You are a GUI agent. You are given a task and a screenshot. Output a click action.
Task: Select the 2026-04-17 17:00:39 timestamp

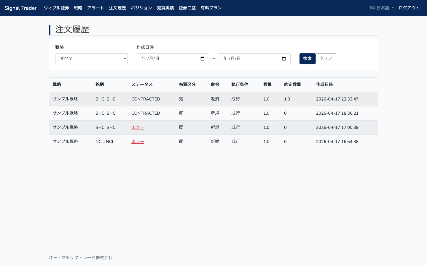[x=337, y=127]
